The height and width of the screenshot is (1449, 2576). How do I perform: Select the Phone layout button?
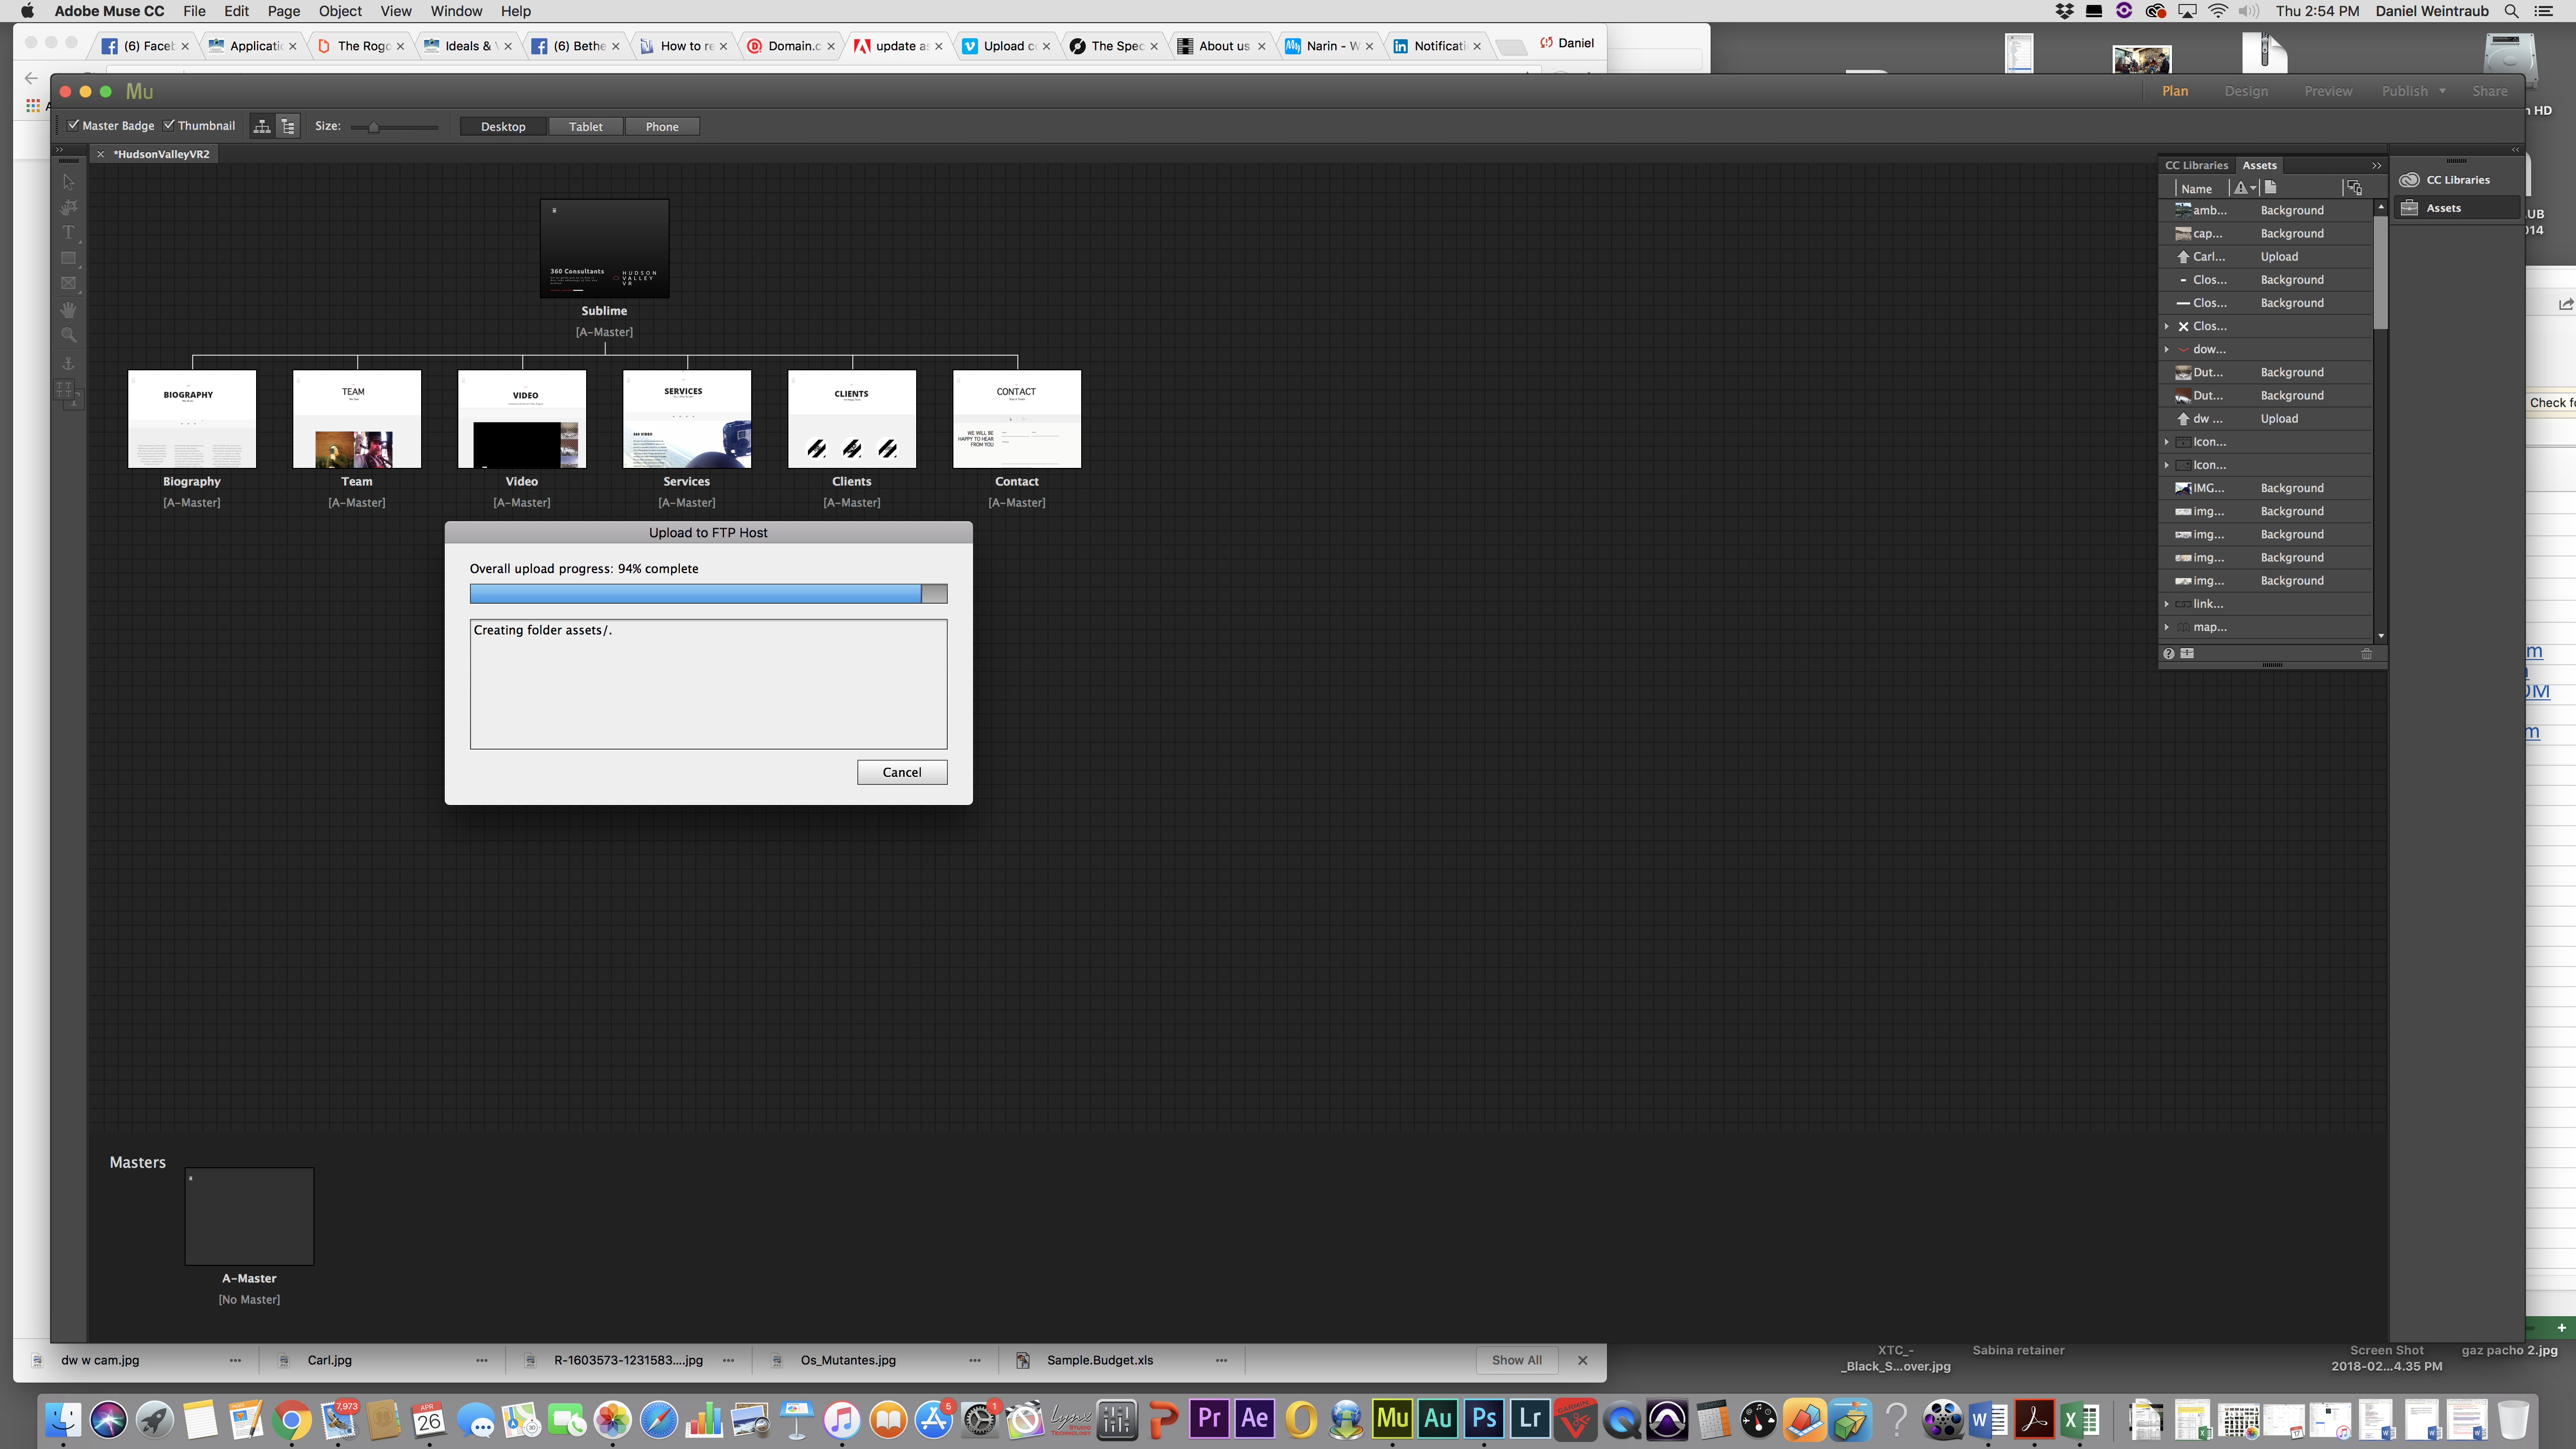pyautogui.click(x=662, y=127)
